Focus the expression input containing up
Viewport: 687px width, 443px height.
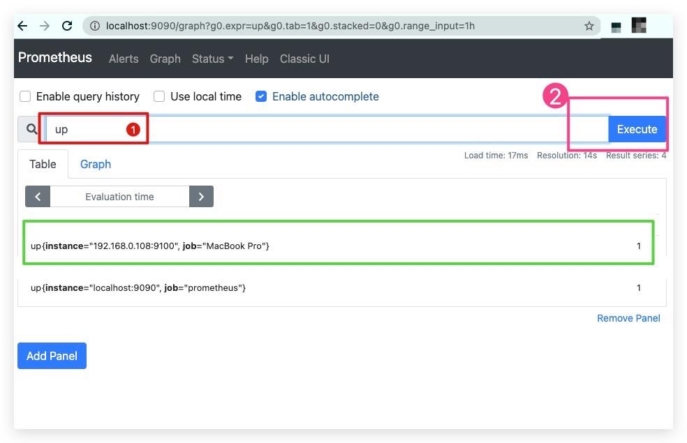pos(327,129)
